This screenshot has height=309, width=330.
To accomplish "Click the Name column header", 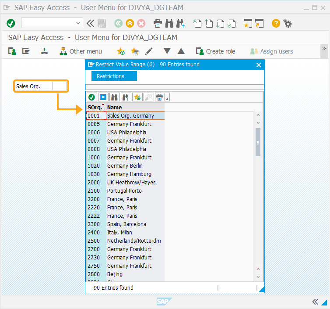I will (135, 108).
